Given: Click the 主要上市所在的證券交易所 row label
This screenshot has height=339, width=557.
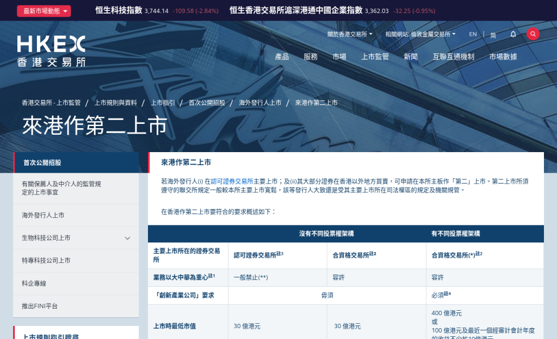Looking at the screenshot, I should coord(187,255).
